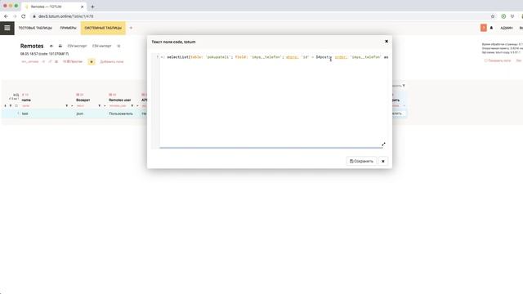Click the green extension icon in browser toolbar
The height and width of the screenshot is (294, 523).
[x=503, y=16]
